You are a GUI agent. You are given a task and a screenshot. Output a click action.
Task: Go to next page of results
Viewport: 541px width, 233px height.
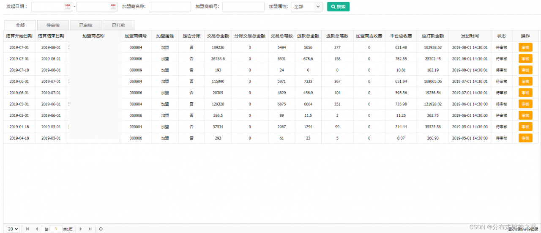(81, 229)
